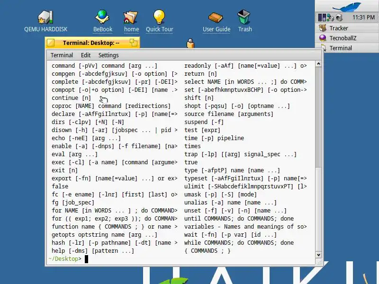Image resolution: width=379 pixels, height=284 pixels.
Task: Click the network status tray icon
Action: [x=330, y=18]
